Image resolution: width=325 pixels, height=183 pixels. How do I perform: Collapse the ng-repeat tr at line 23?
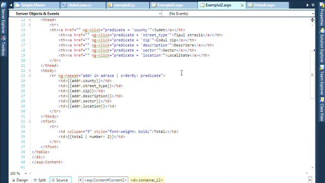[29, 76]
